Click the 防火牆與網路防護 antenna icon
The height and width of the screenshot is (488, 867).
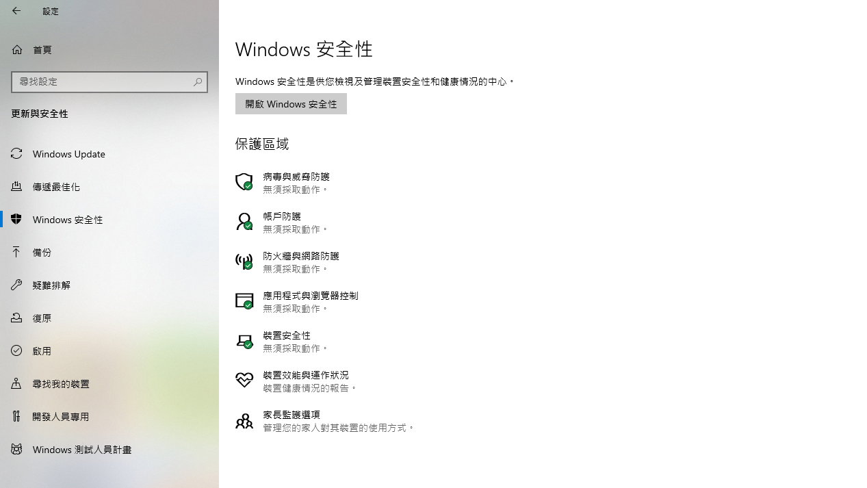244,261
